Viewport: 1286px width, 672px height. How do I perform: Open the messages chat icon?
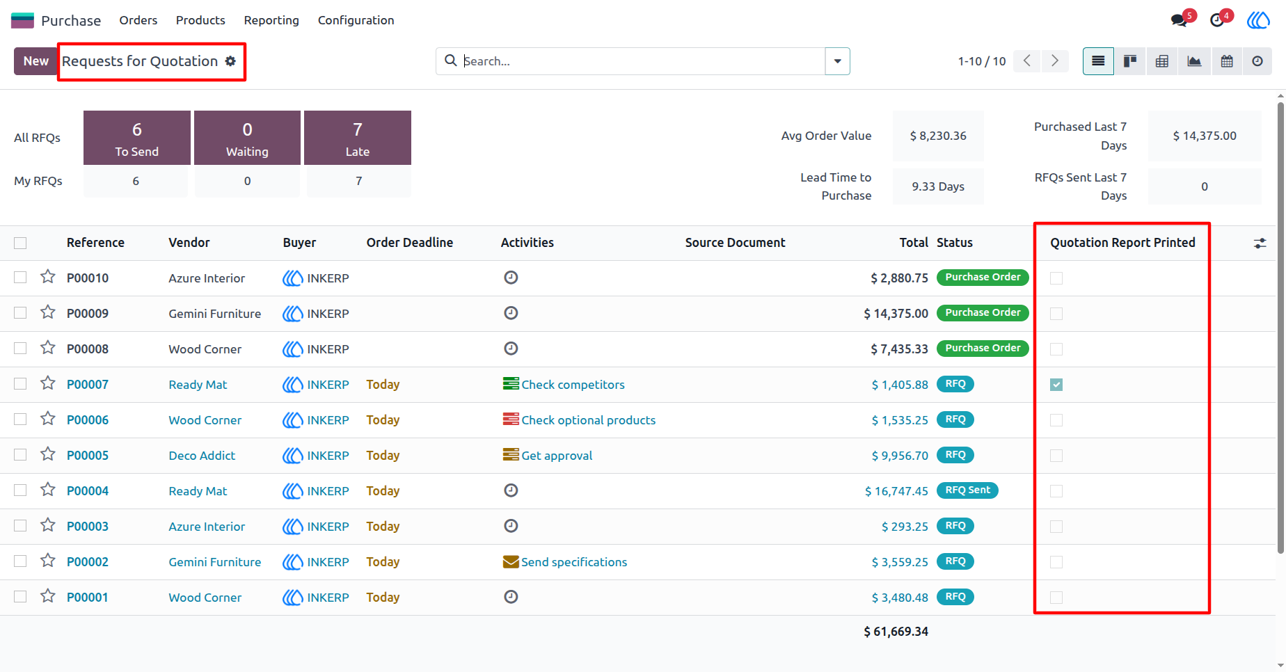pyautogui.click(x=1179, y=20)
